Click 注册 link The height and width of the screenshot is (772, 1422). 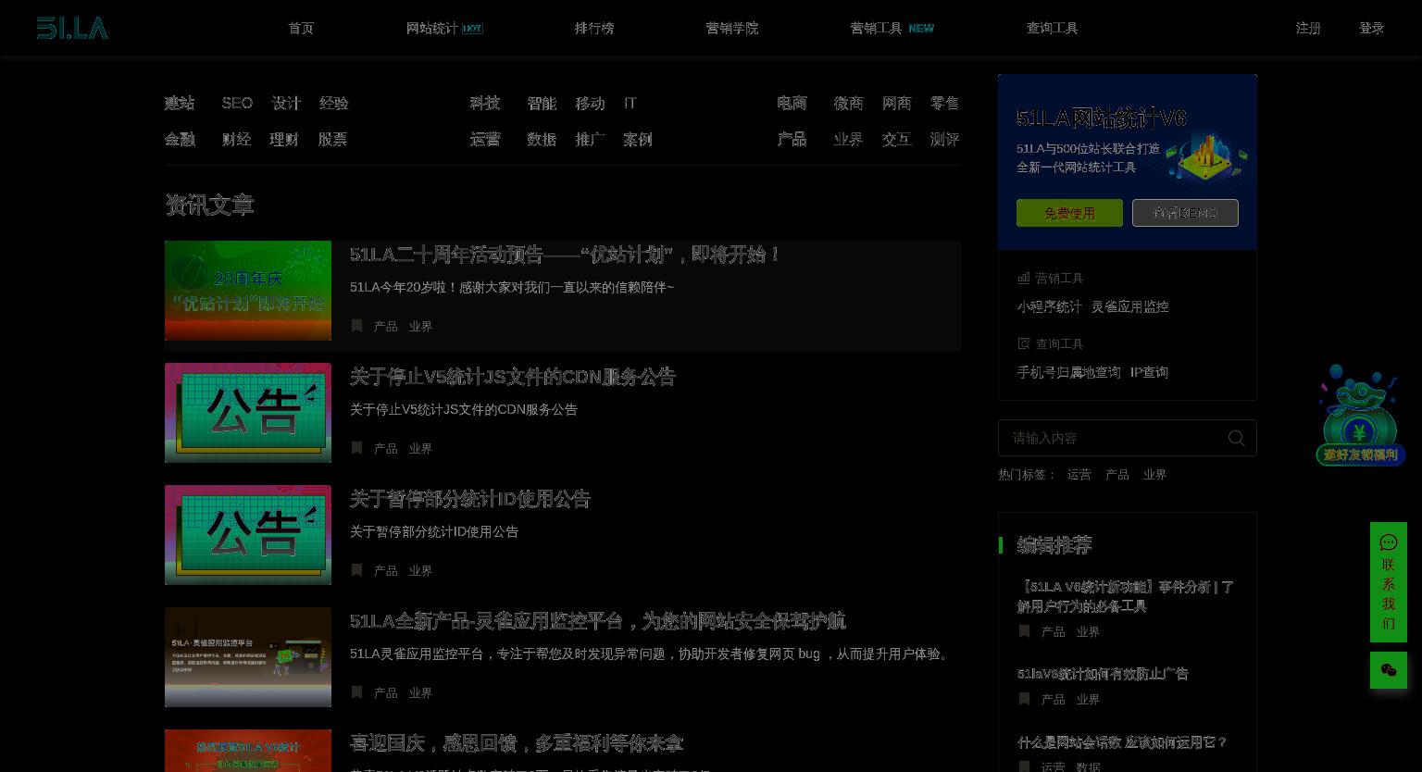pos(1308,28)
